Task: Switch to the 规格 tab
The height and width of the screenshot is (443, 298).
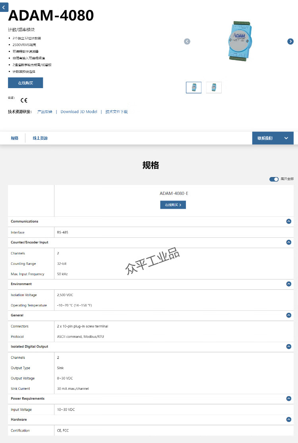Action: click(15, 138)
